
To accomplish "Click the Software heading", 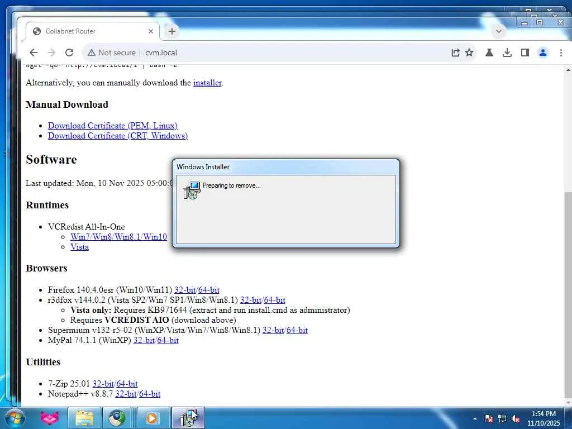I will coord(51,160).
